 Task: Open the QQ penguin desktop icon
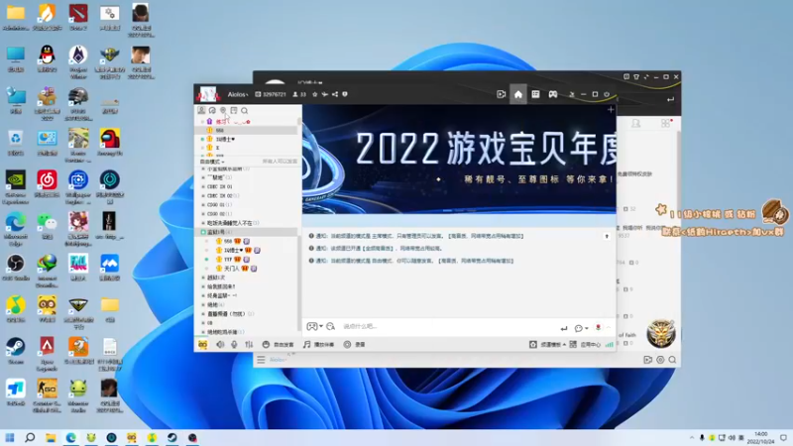click(47, 58)
